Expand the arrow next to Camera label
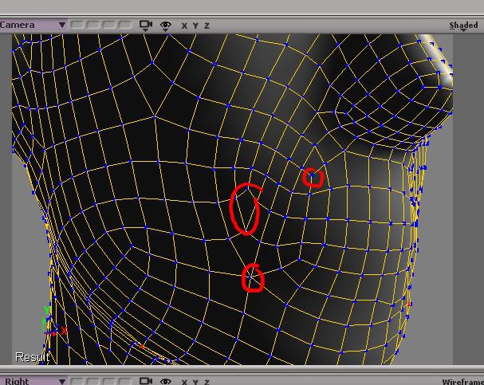Viewport: 484px width, 385px height. 62,25
